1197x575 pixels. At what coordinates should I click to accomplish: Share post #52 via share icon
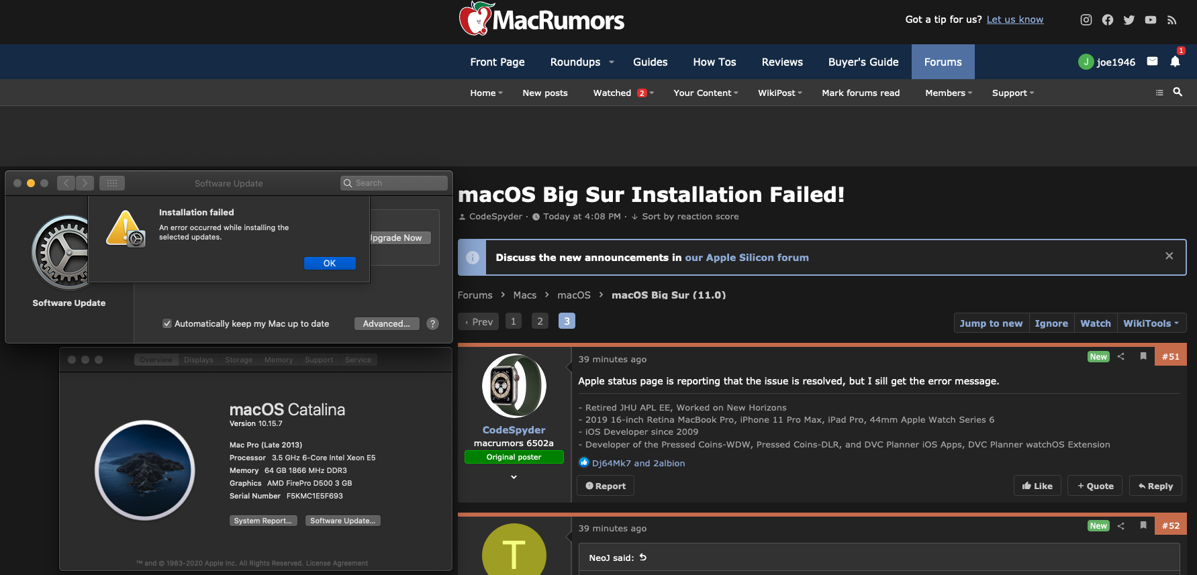pos(1120,525)
